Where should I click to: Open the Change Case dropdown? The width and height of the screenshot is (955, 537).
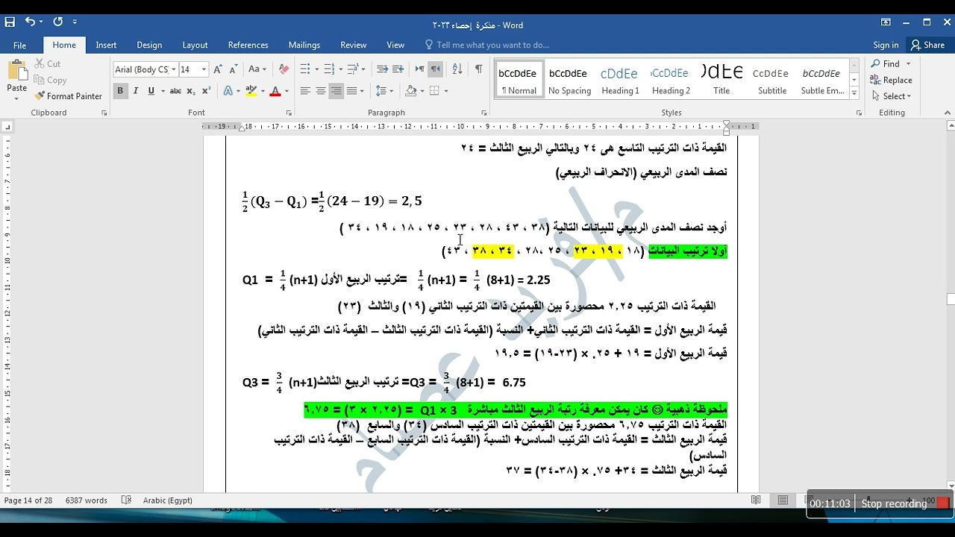(x=257, y=69)
